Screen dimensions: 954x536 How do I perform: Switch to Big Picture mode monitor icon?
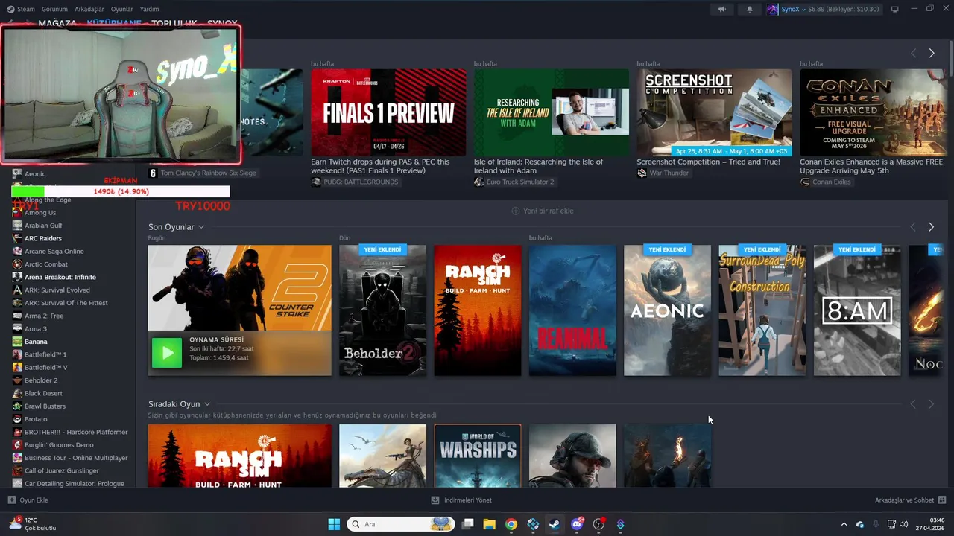click(895, 9)
